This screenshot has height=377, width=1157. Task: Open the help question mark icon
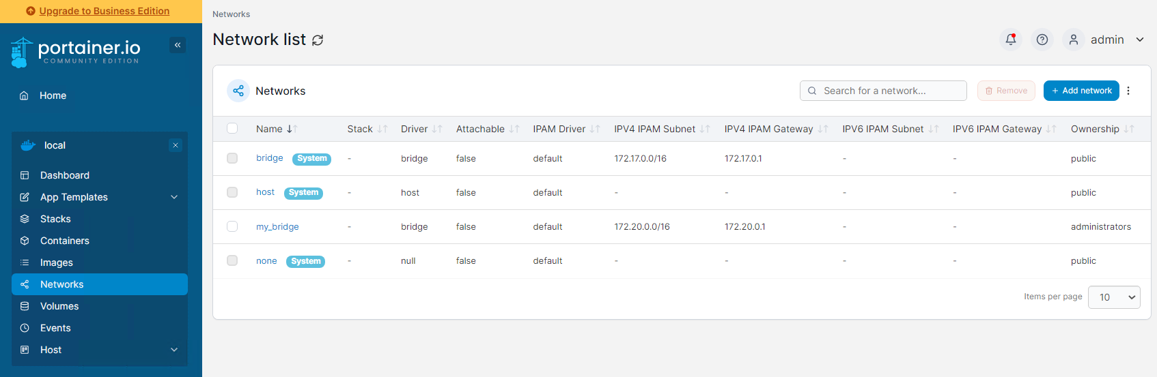[x=1042, y=40]
